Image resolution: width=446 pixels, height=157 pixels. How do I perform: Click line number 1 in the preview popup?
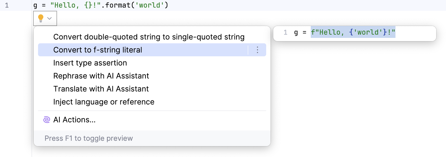[285, 32]
